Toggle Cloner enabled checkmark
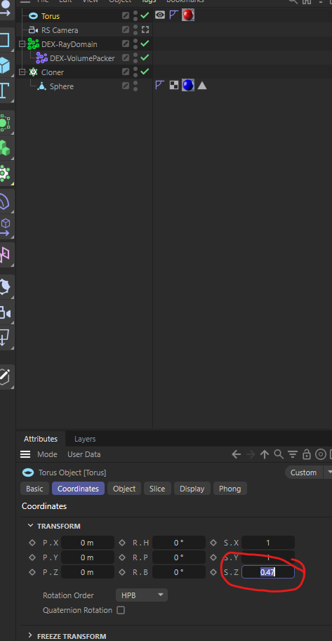332x641 pixels. (x=145, y=72)
